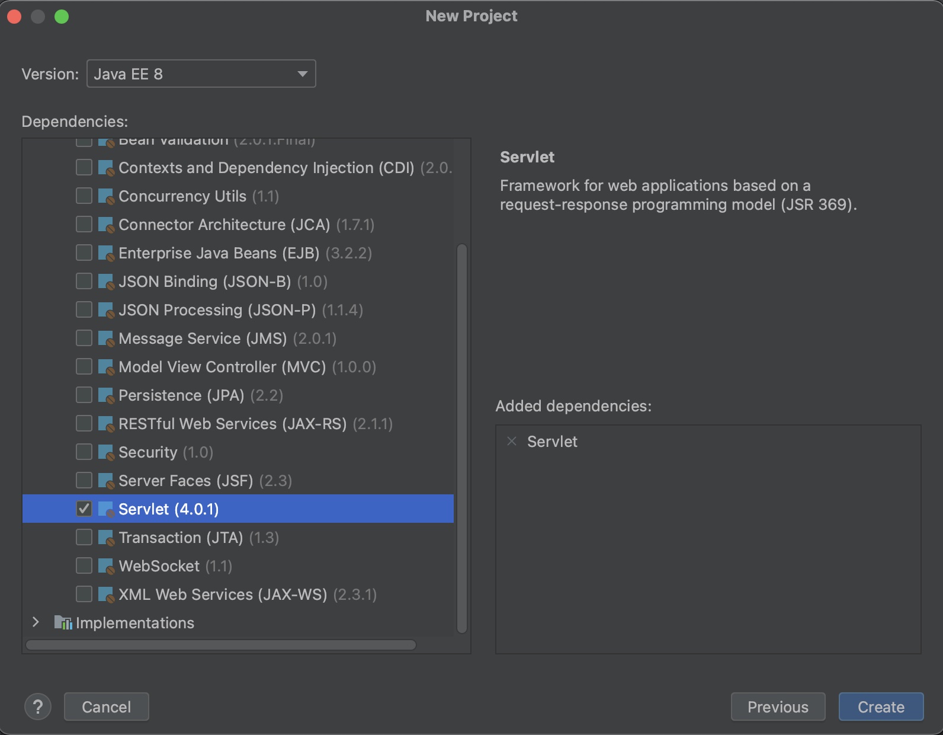Open the help question mark button
Viewport: 943px width, 735px height.
[x=38, y=707]
